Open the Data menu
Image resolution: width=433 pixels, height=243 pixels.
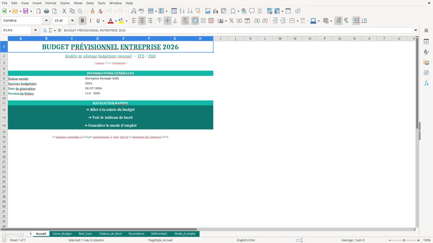click(90, 3)
